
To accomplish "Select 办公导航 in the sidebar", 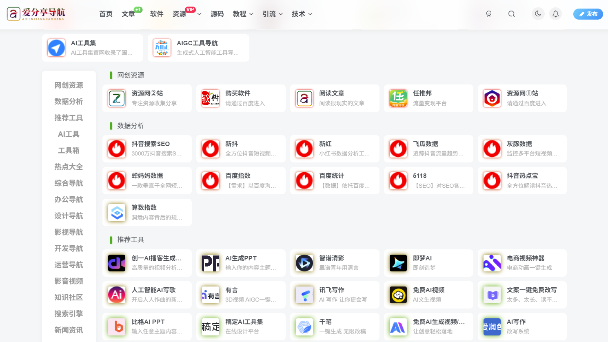I will pos(69,200).
